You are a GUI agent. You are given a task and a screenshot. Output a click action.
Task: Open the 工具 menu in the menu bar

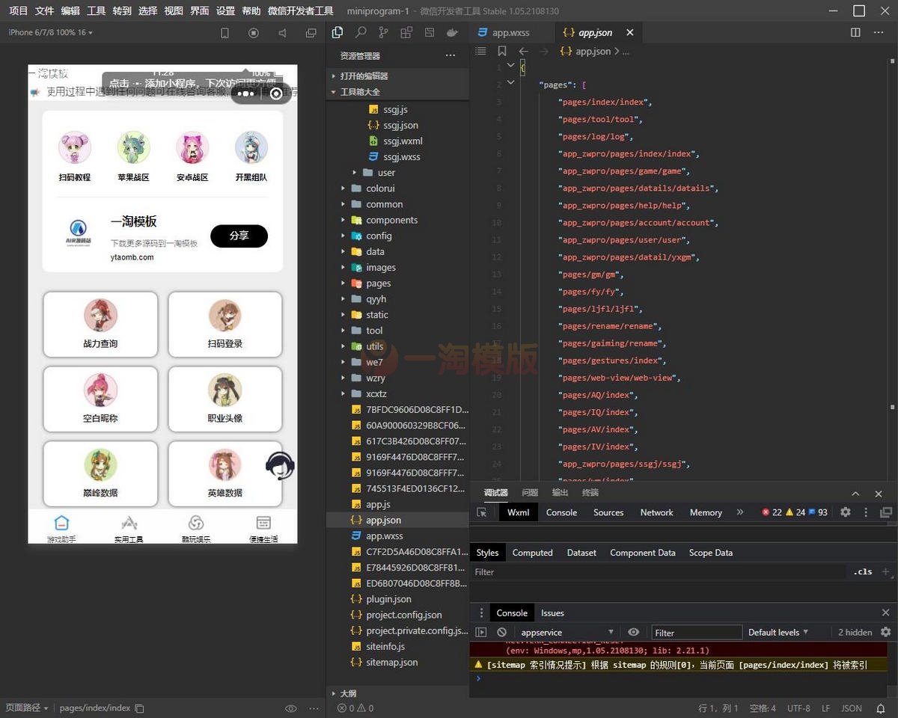tap(96, 11)
